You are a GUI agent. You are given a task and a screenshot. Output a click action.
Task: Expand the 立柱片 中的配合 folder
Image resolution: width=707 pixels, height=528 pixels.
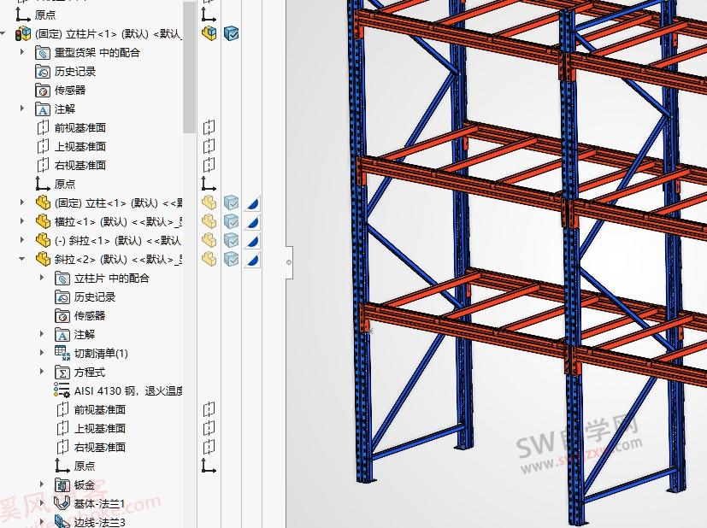(40, 278)
